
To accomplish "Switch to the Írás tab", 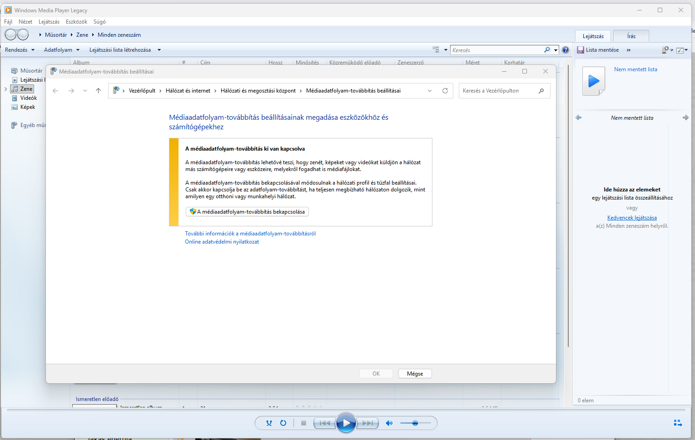I will (x=631, y=36).
